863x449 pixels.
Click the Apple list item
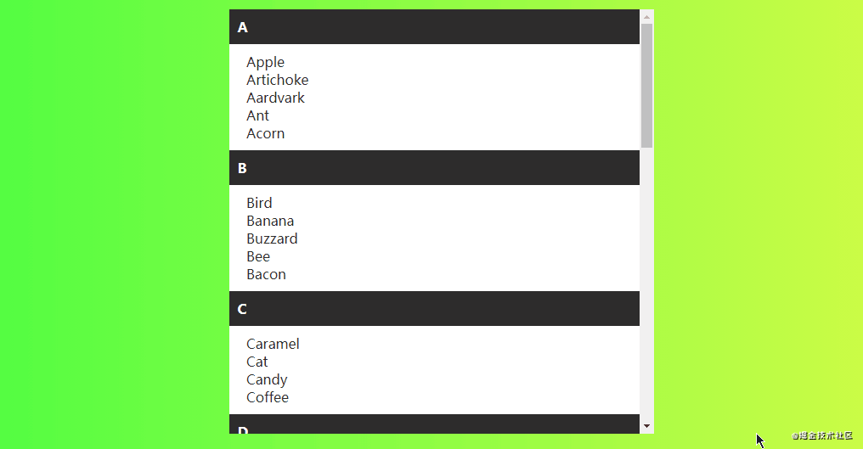(x=265, y=62)
